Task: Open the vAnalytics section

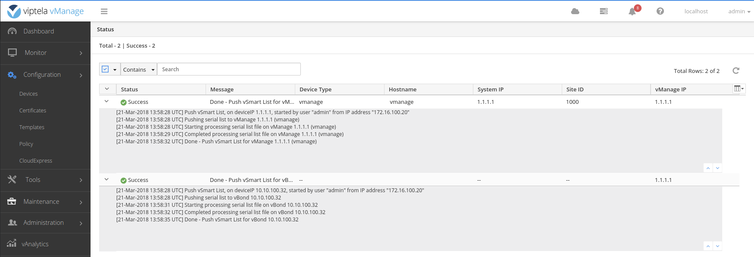Action: pos(35,244)
